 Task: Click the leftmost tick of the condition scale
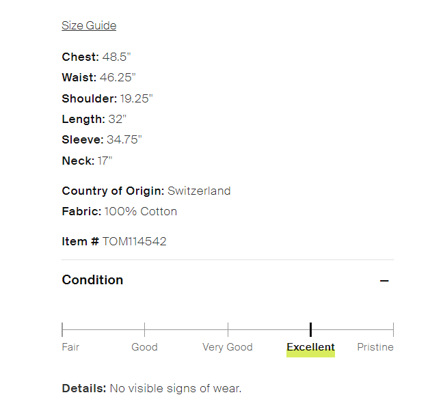click(62, 329)
